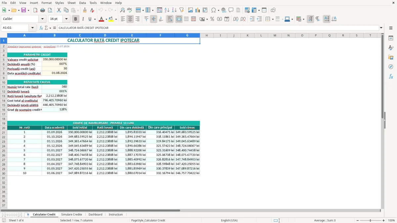The image size is (397, 223).
Task: Cut selection with scissors icon
Action: coord(59,10)
